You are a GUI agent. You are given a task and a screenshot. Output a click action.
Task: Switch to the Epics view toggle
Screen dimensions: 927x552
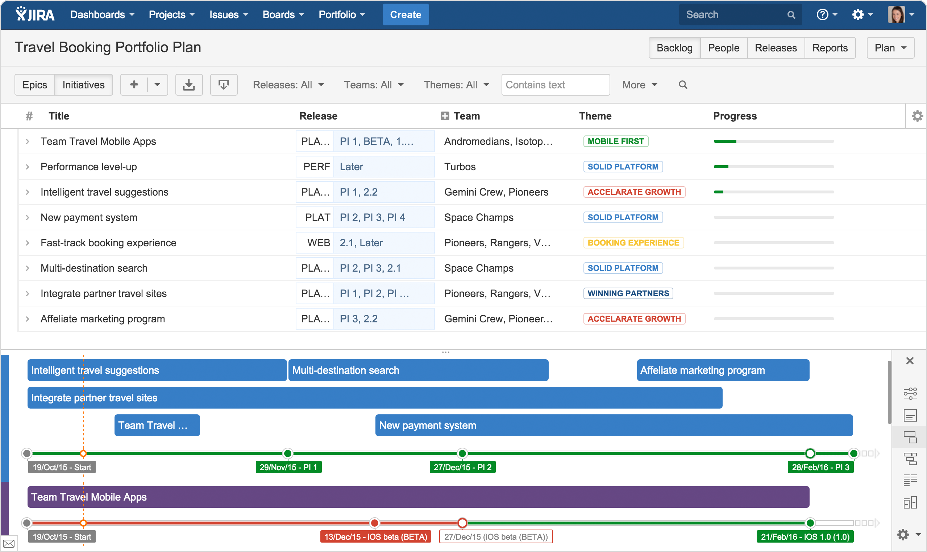click(35, 85)
